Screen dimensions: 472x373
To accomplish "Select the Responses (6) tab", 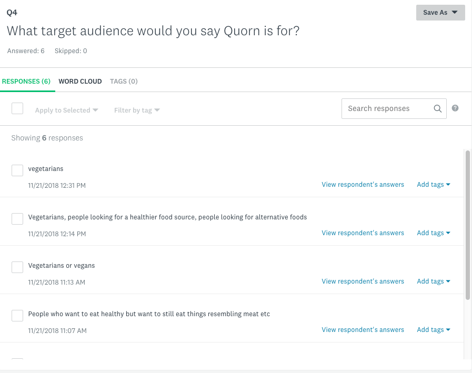I will (x=26, y=82).
